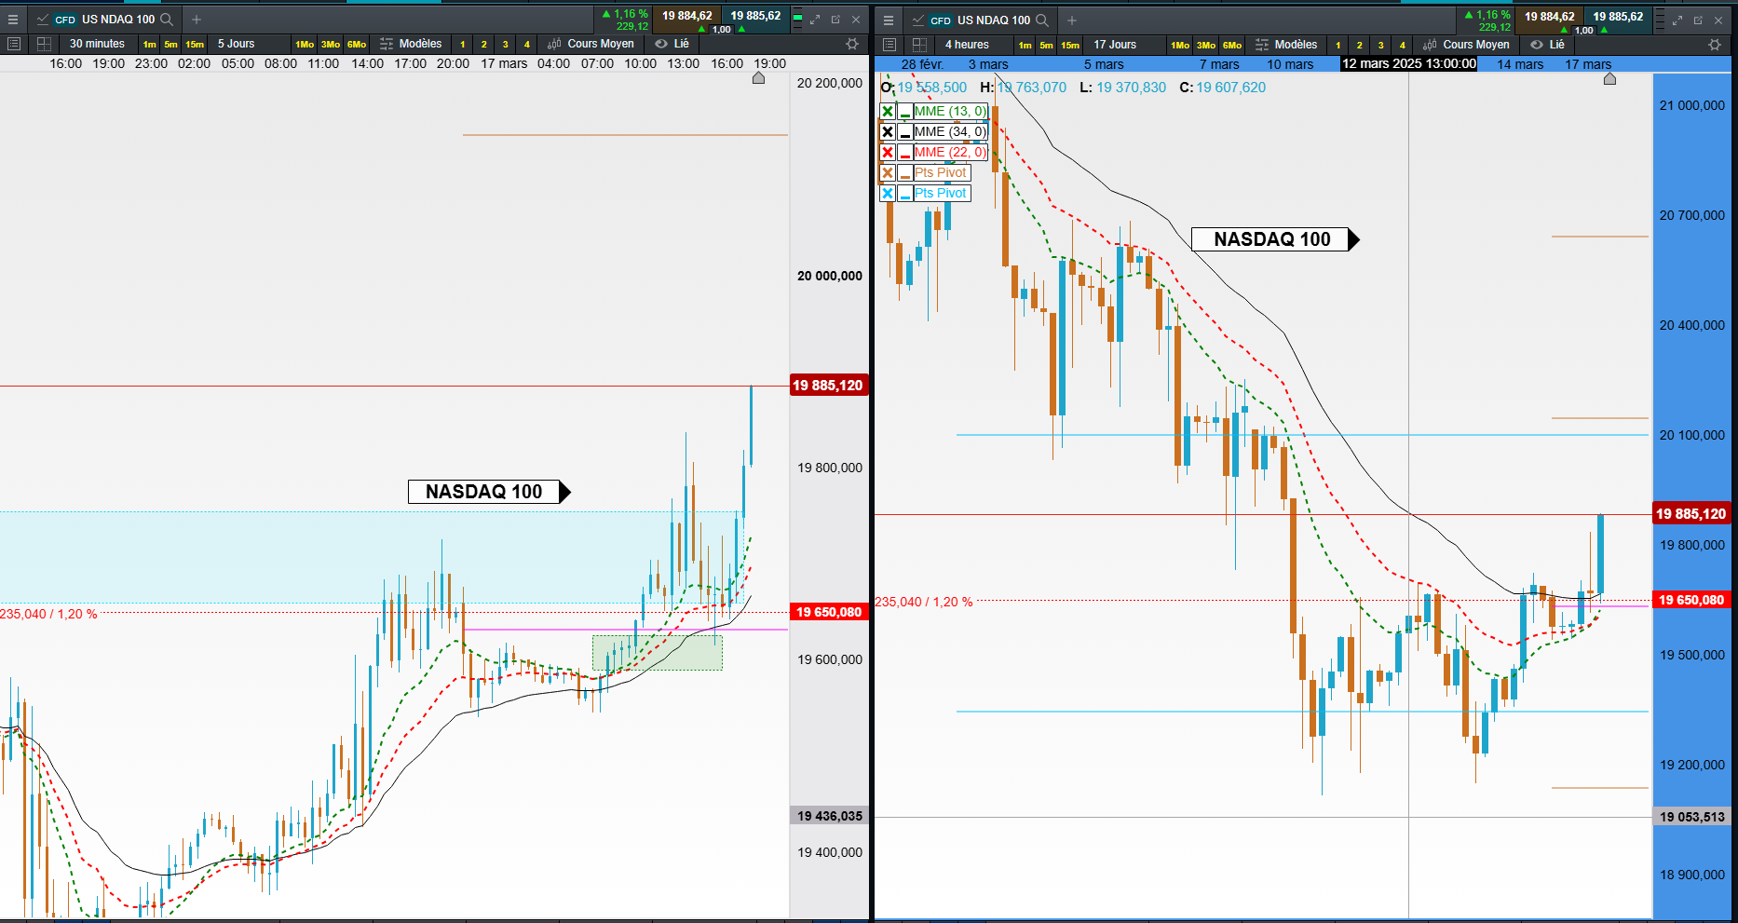This screenshot has height=923, width=1738.
Task: Open the left chart hamburger menu
Action: tap(13, 20)
